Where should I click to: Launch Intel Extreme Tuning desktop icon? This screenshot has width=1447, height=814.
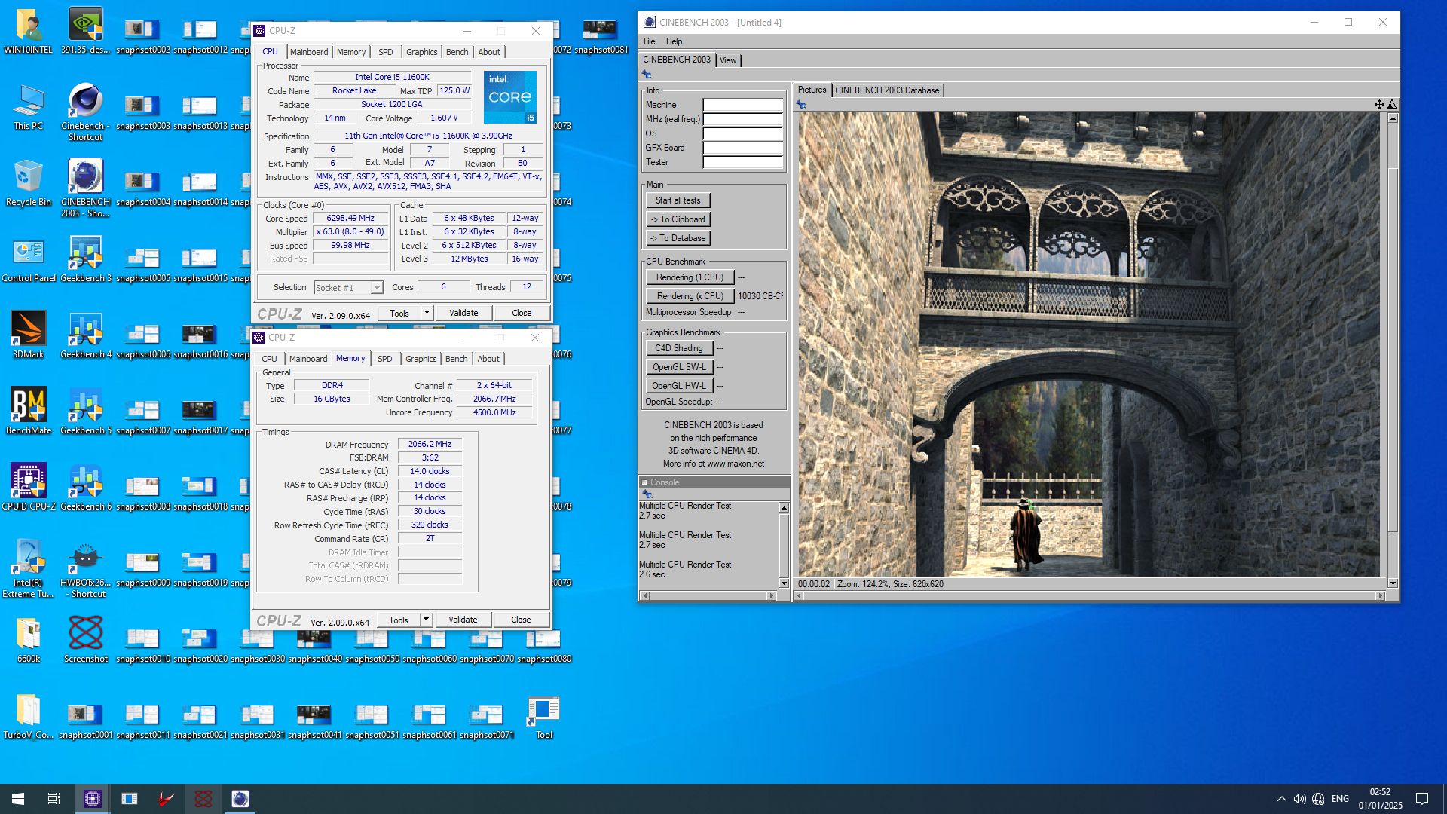tap(29, 570)
